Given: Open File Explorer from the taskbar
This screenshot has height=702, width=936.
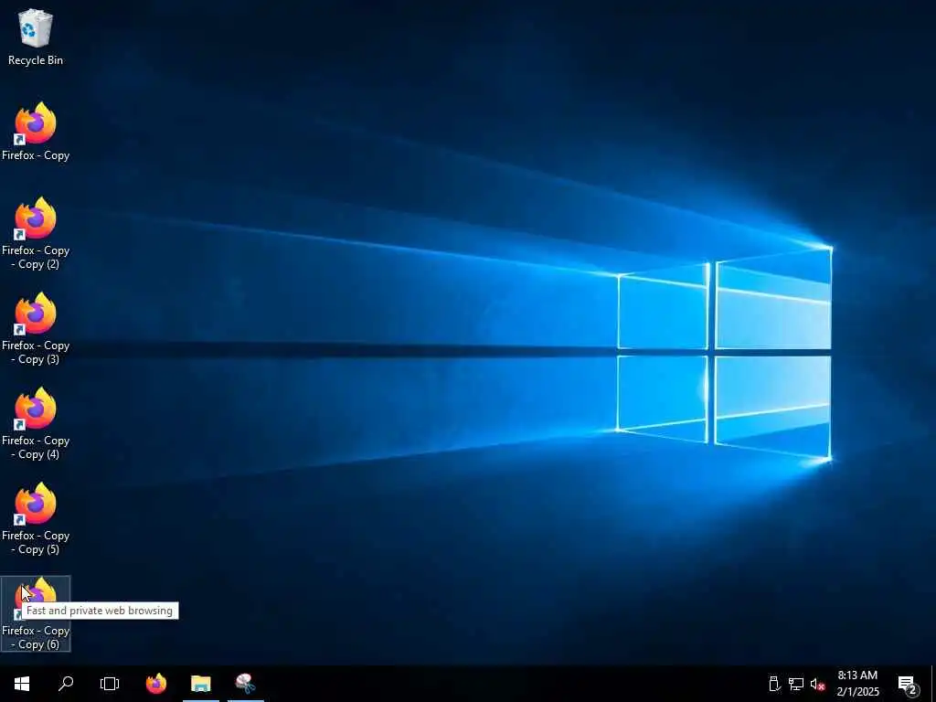Looking at the screenshot, I should click(200, 684).
